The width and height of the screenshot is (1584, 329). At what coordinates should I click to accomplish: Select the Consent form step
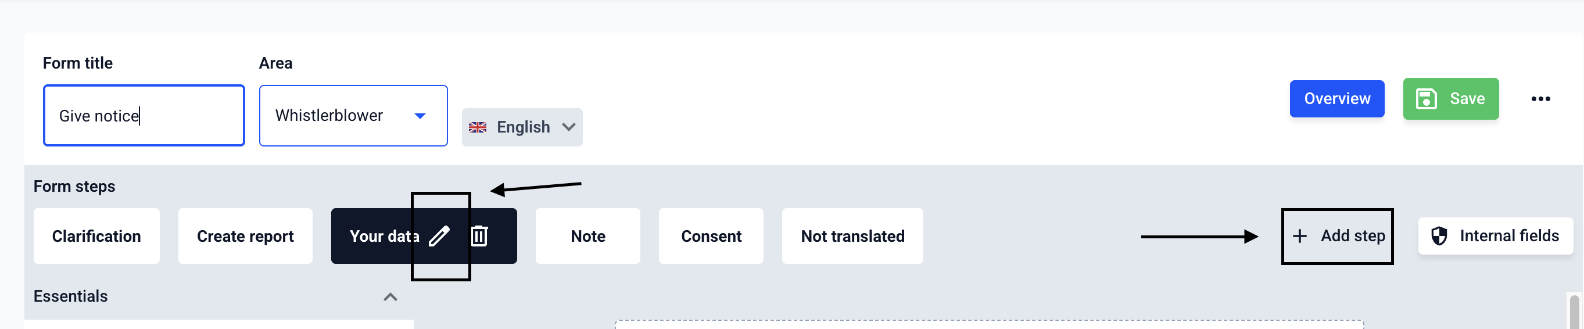[x=711, y=236]
